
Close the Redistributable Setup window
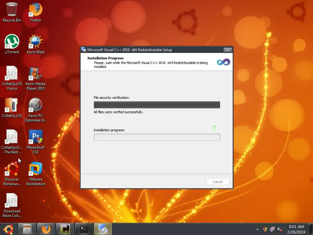point(227,50)
